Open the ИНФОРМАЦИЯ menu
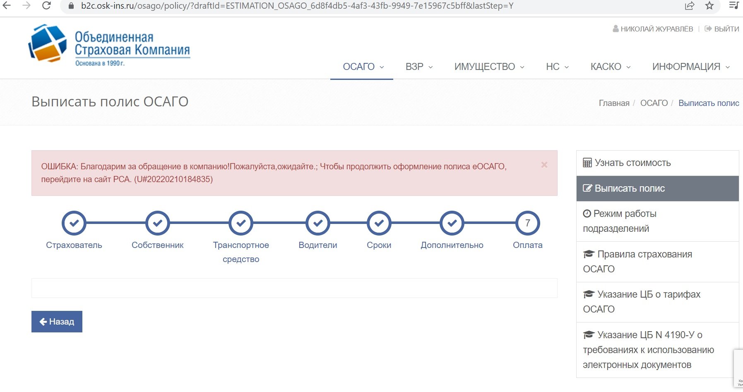Viewport: 743px width, 392px height. pyautogui.click(x=690, y=67)
